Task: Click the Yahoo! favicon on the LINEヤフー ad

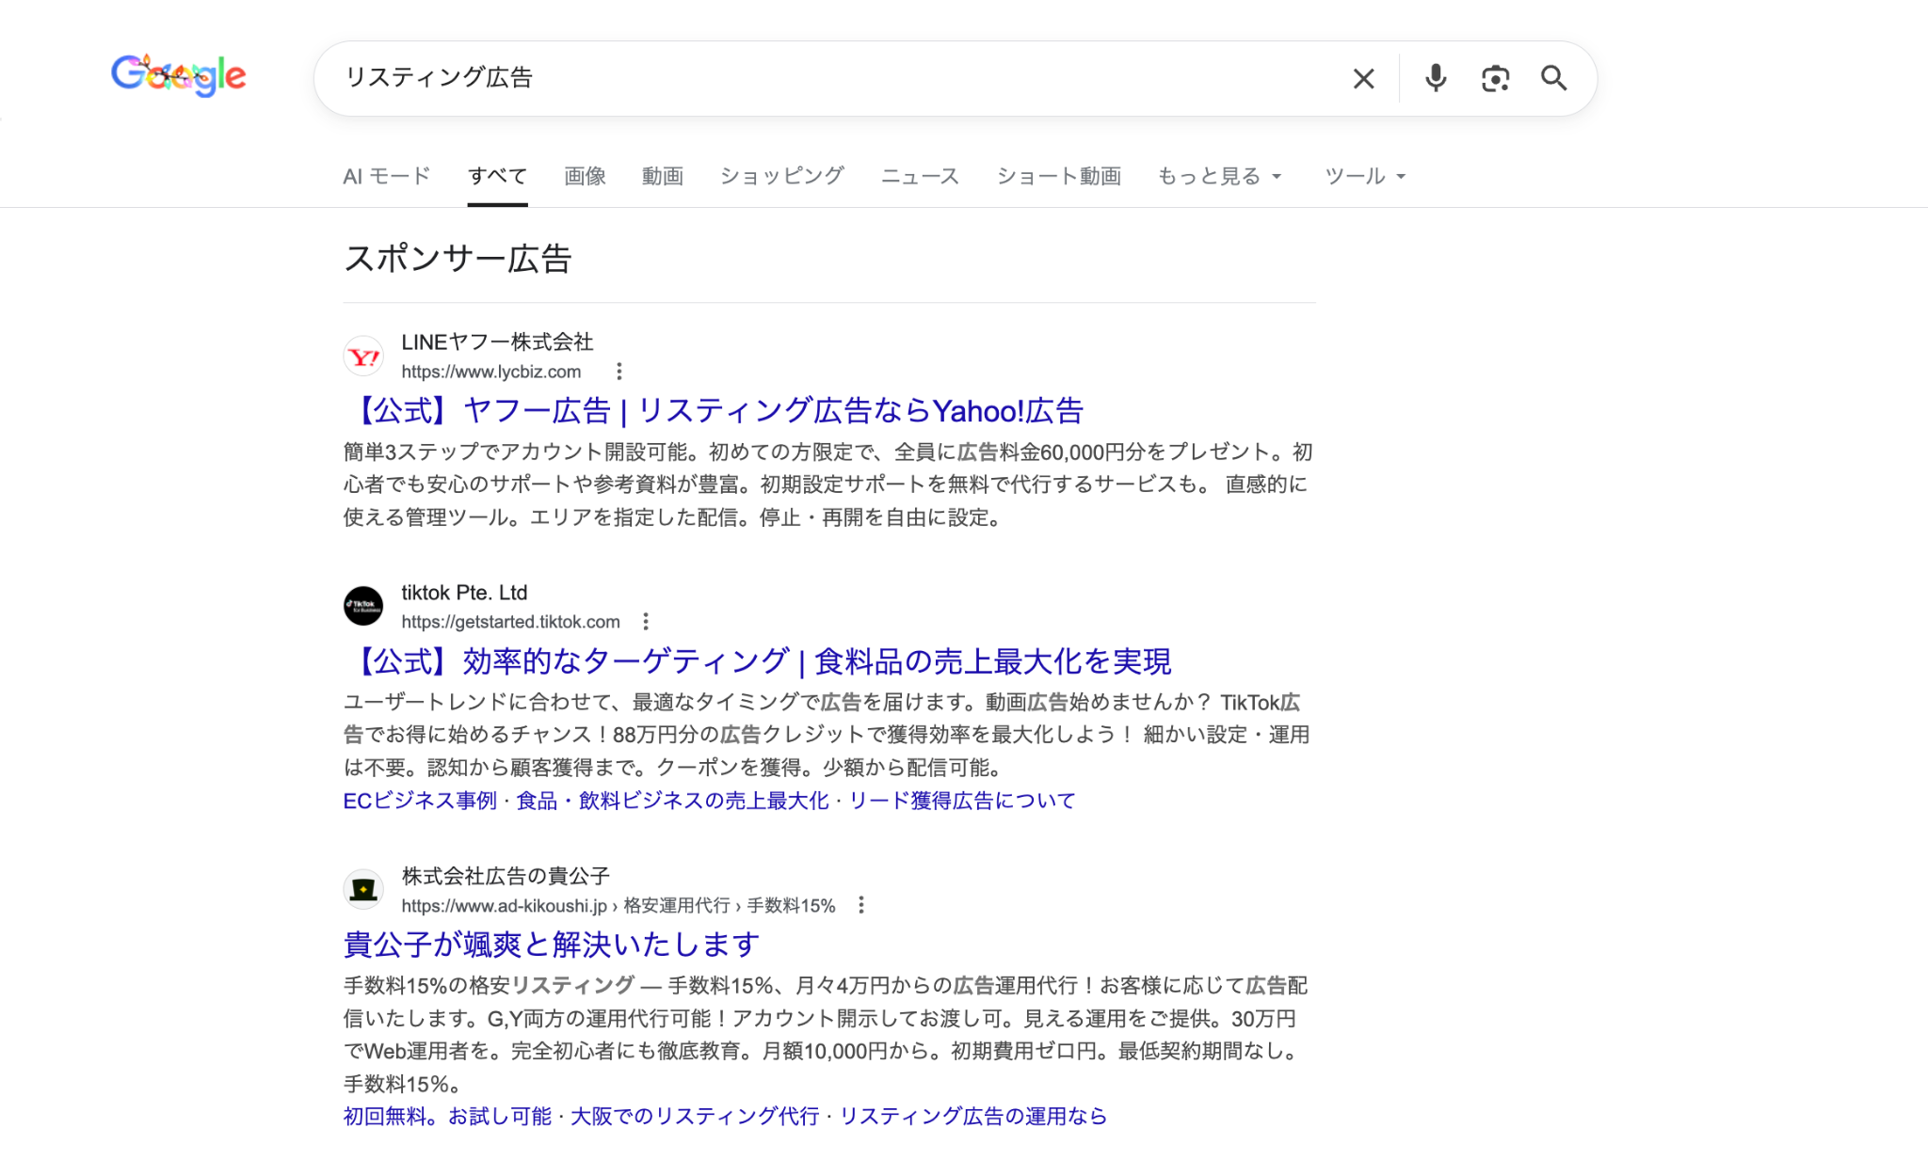Action: (x=364, y=357)
